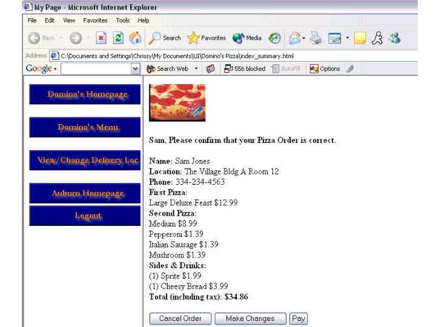Screen dimensions: 436x327
Task: Click the Edit page toolbar icon
Action: pyautogui.click(x=334, y=38)
